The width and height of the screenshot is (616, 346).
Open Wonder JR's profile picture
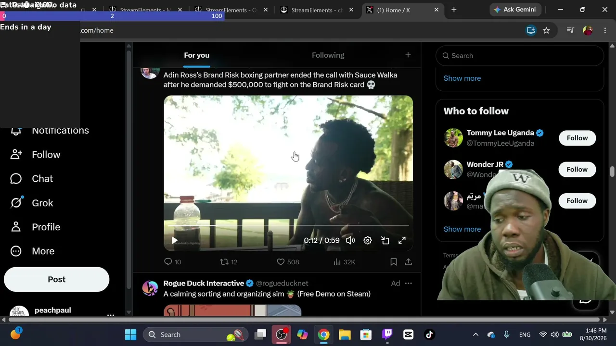click(453, 169)
